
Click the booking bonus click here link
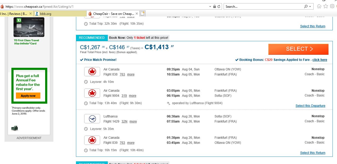pos(320,60)
